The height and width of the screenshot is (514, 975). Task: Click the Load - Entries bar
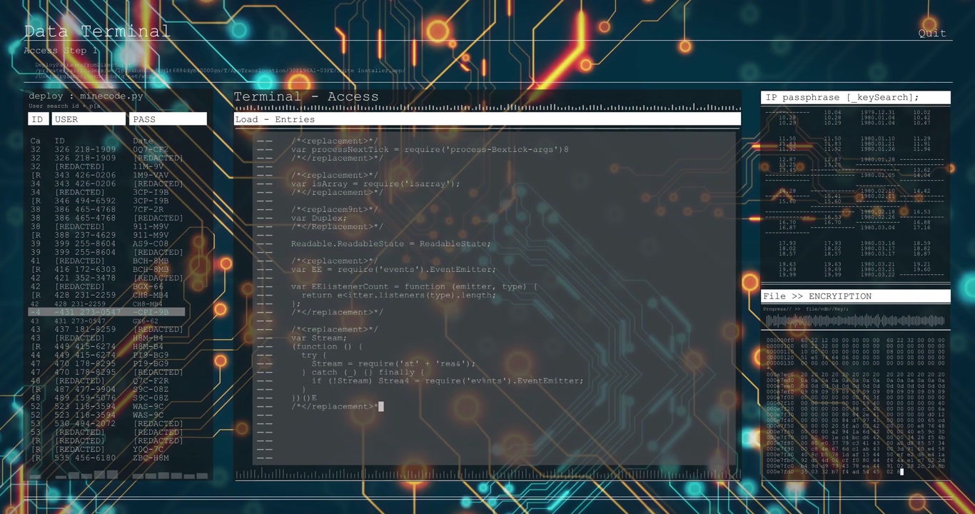(487, 119)
